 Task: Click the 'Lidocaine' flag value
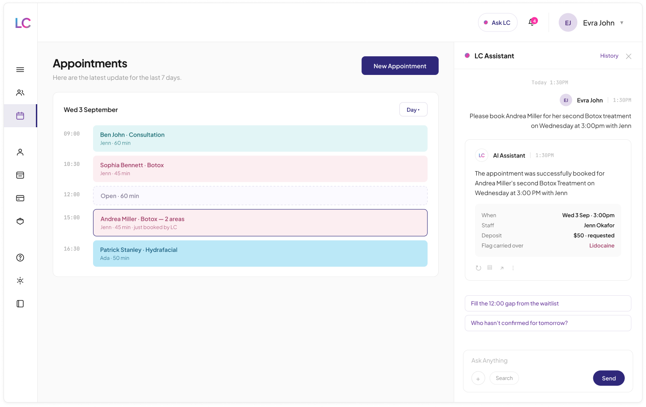[x=602, y=246]
